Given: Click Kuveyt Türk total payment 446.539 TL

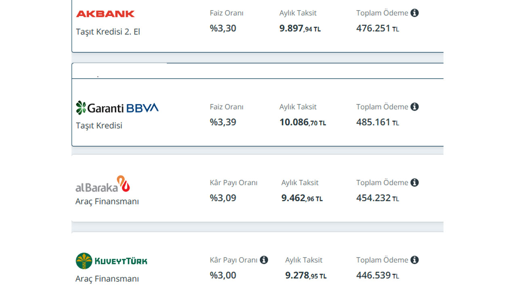Looking at the screenshot, I should 377,276.
